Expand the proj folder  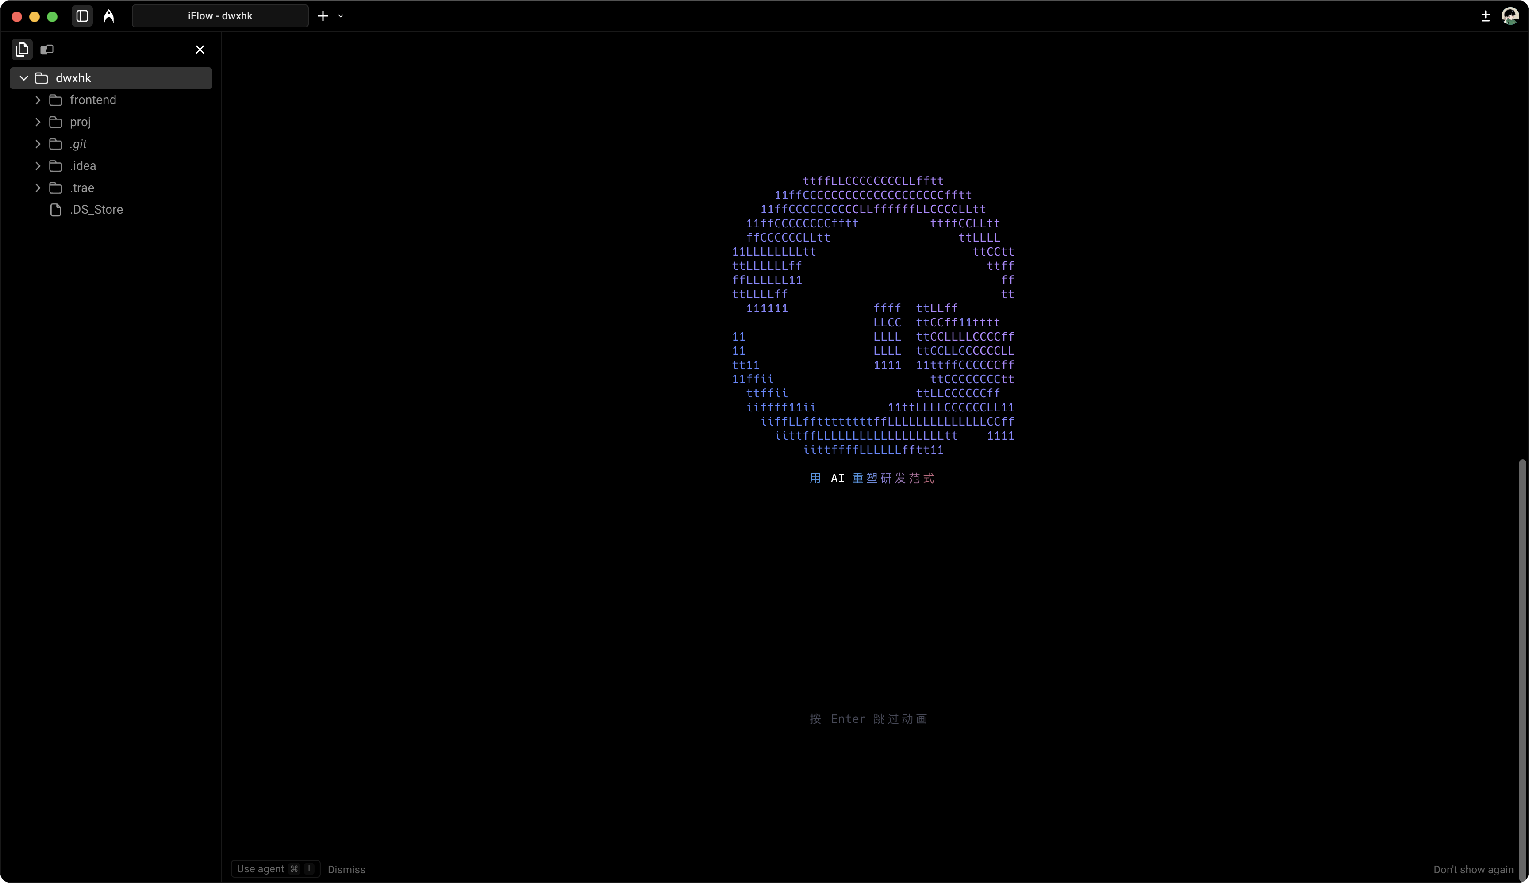38,122
